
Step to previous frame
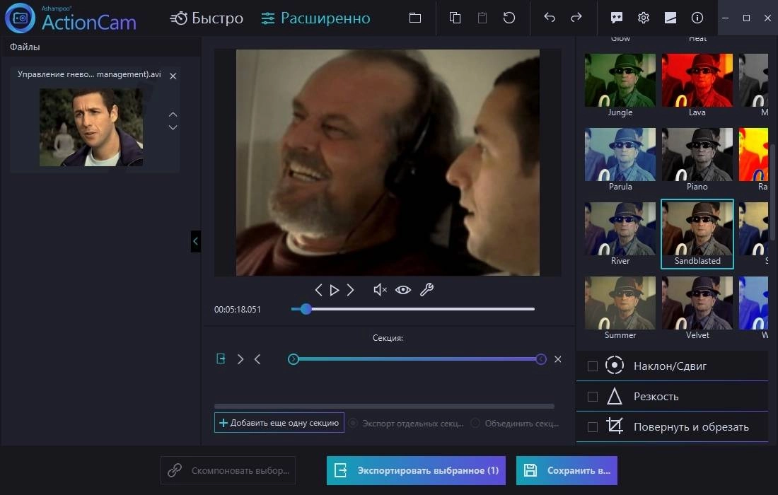[318, 290]
